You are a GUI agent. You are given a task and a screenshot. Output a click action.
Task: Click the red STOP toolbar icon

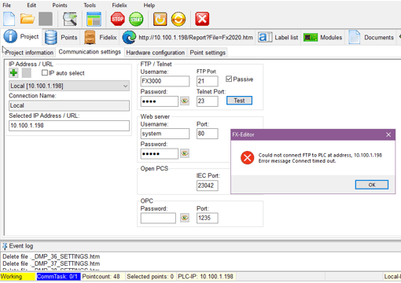pyautogui.click(x=118, y=19)
